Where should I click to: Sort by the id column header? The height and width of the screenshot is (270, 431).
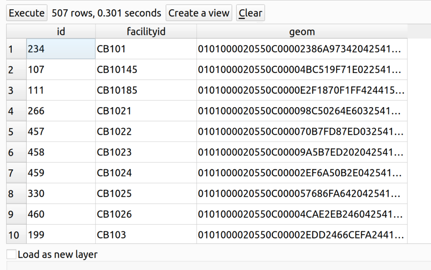coord(61,31)
